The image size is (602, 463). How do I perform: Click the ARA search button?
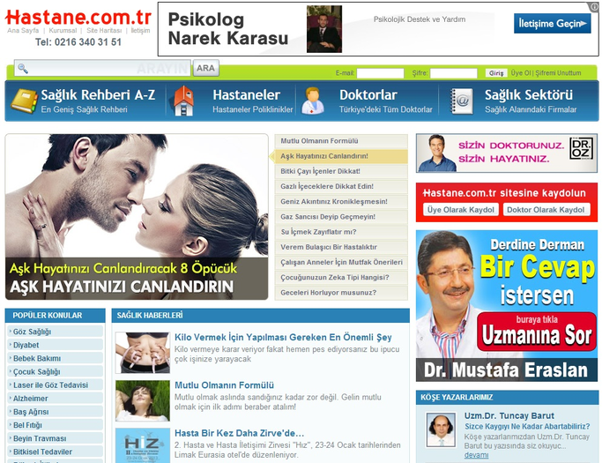[205, 68]
